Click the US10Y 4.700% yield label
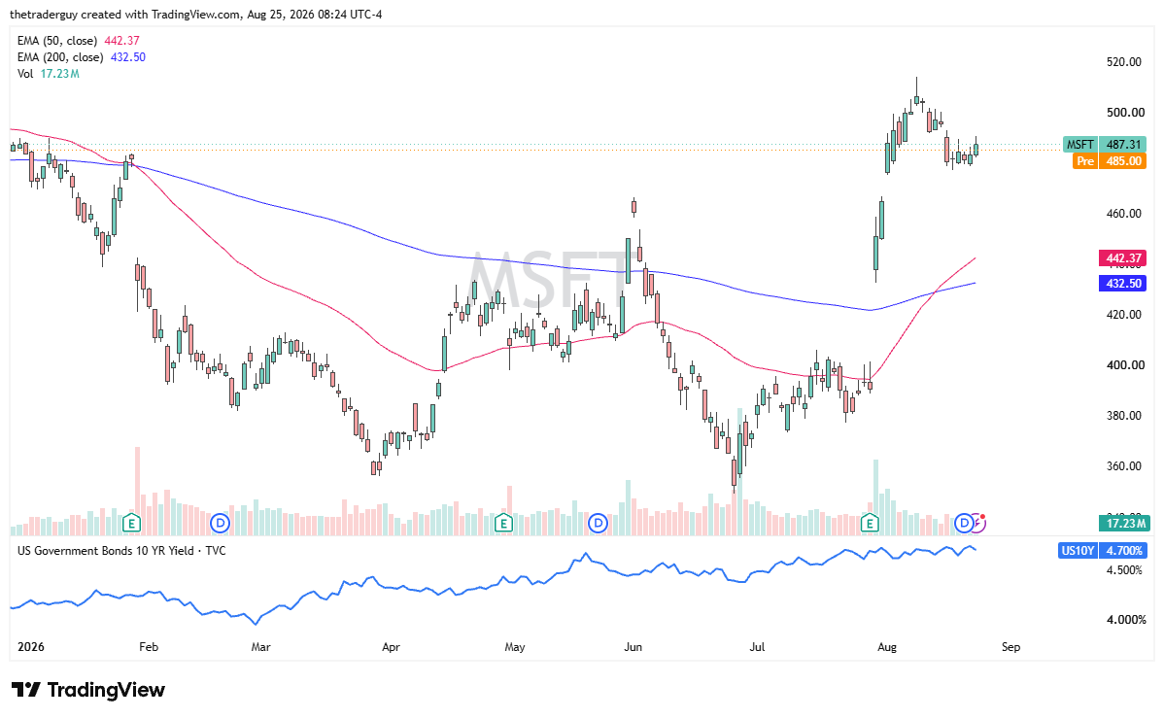The height and width of the screenshot is (719, 1164). tap(1103, 551)
